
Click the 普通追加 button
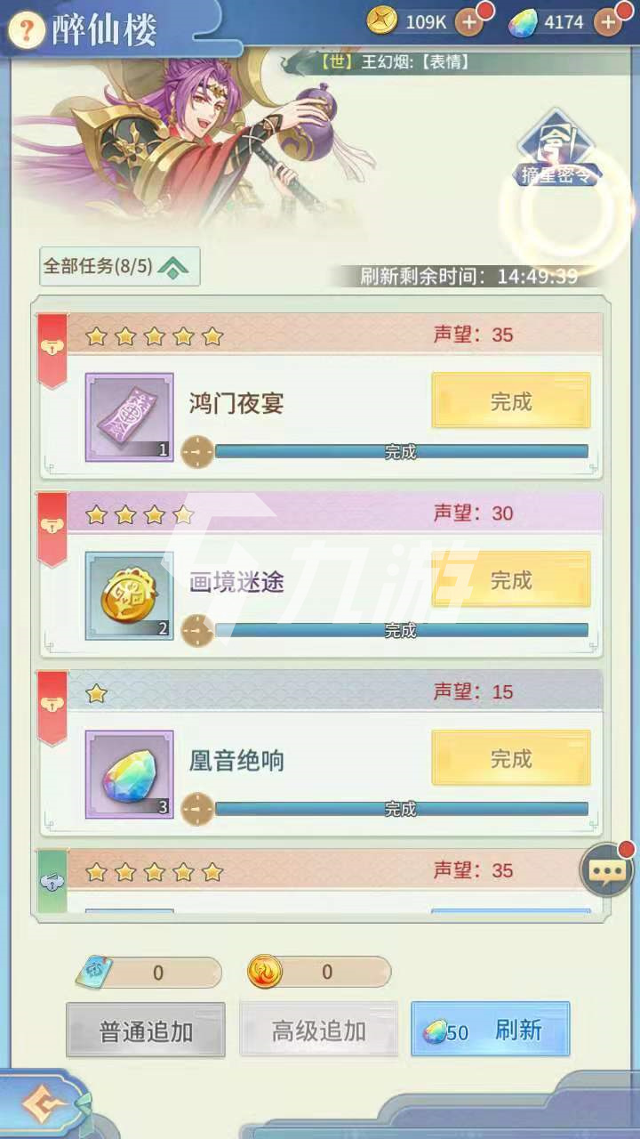click(146, 1030)
